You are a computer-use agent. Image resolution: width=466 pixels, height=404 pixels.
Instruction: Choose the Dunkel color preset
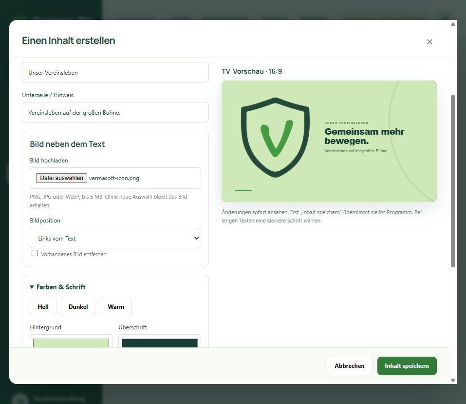[x=78, y=306]
